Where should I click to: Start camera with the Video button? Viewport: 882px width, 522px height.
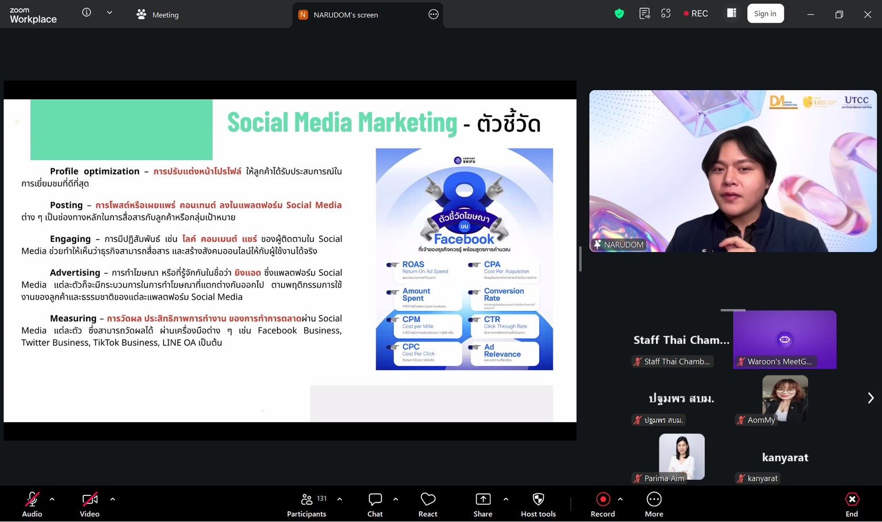coord(90,504)
